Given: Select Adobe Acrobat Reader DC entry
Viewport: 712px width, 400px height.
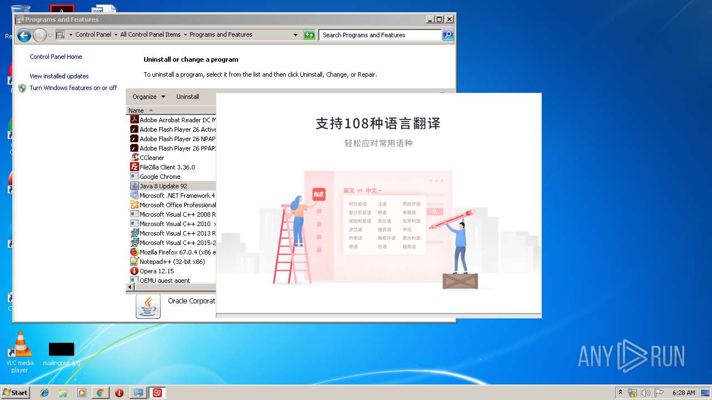Looking at the screenshot, I should 173,120.
